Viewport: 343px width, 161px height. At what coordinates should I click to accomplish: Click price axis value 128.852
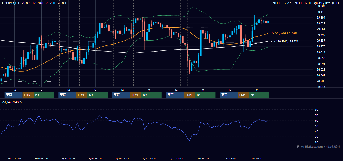pos(320,58)
